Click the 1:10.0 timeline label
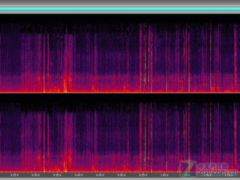Image resolution: width=240 pixels, height=180 pixels. 207,175
